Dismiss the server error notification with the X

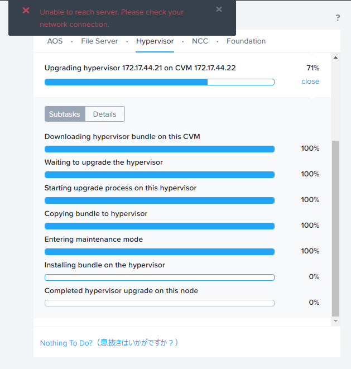[219, 9]
